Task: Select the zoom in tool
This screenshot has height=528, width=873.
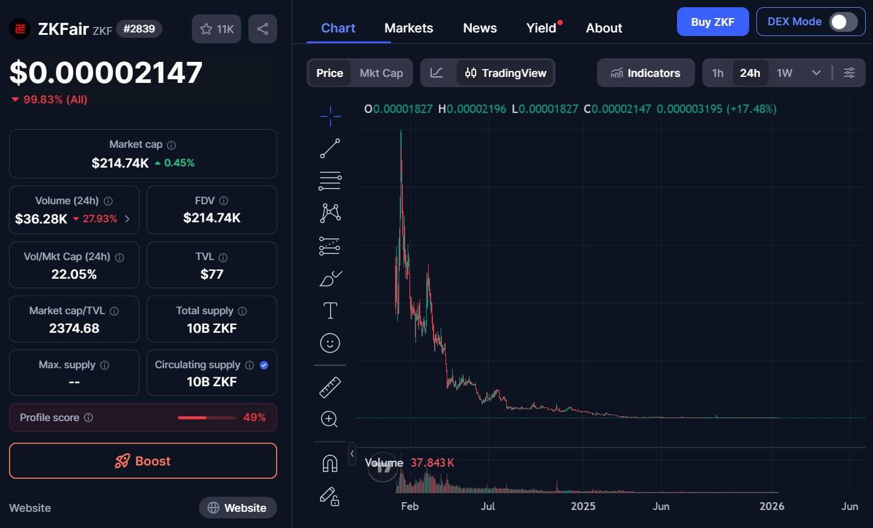Action: click(x=330, y=419)
